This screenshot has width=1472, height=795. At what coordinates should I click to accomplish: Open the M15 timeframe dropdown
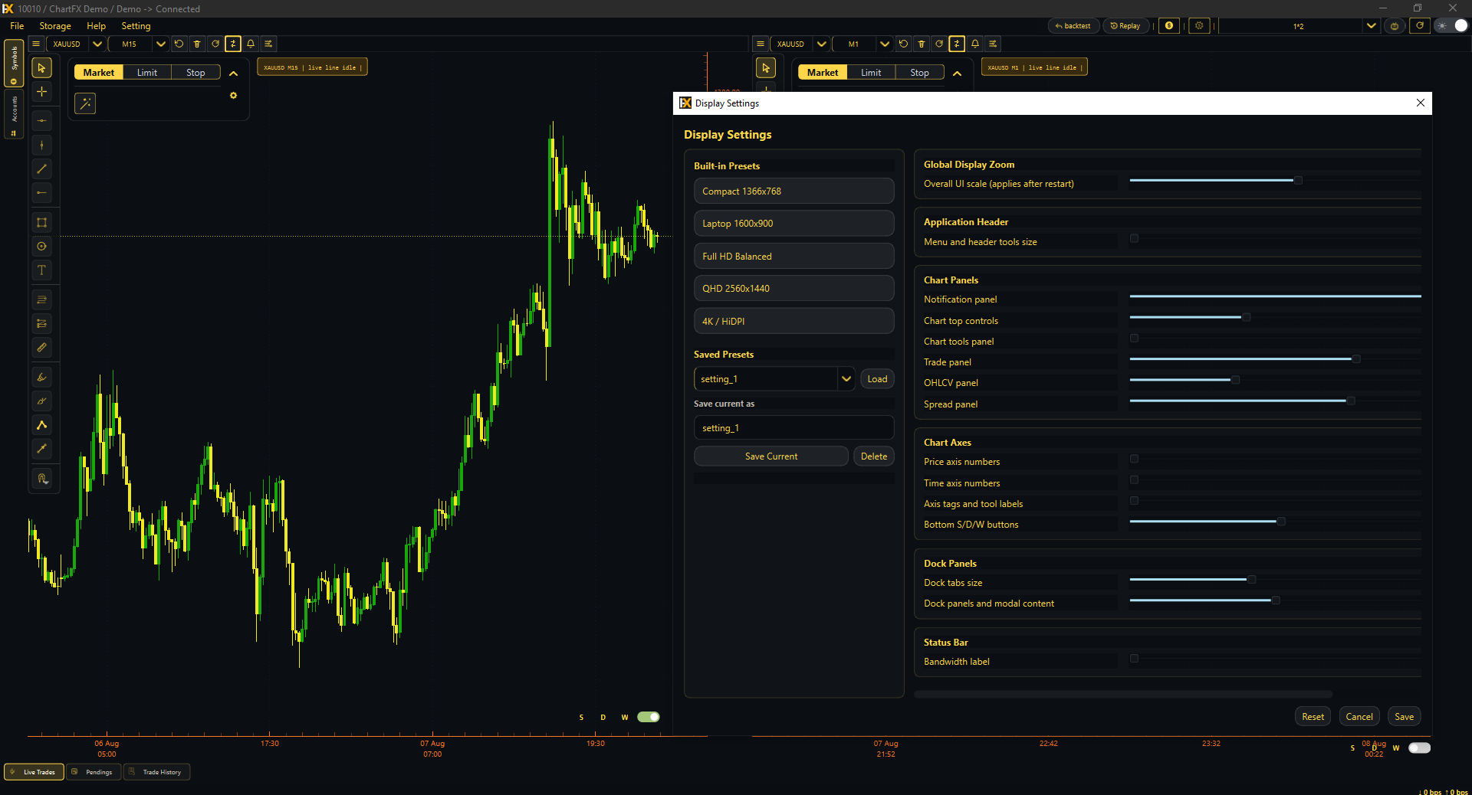139,44
